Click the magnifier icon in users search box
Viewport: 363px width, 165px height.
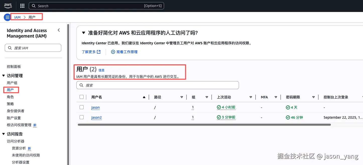pyautogui.click(x=81, y=85)
